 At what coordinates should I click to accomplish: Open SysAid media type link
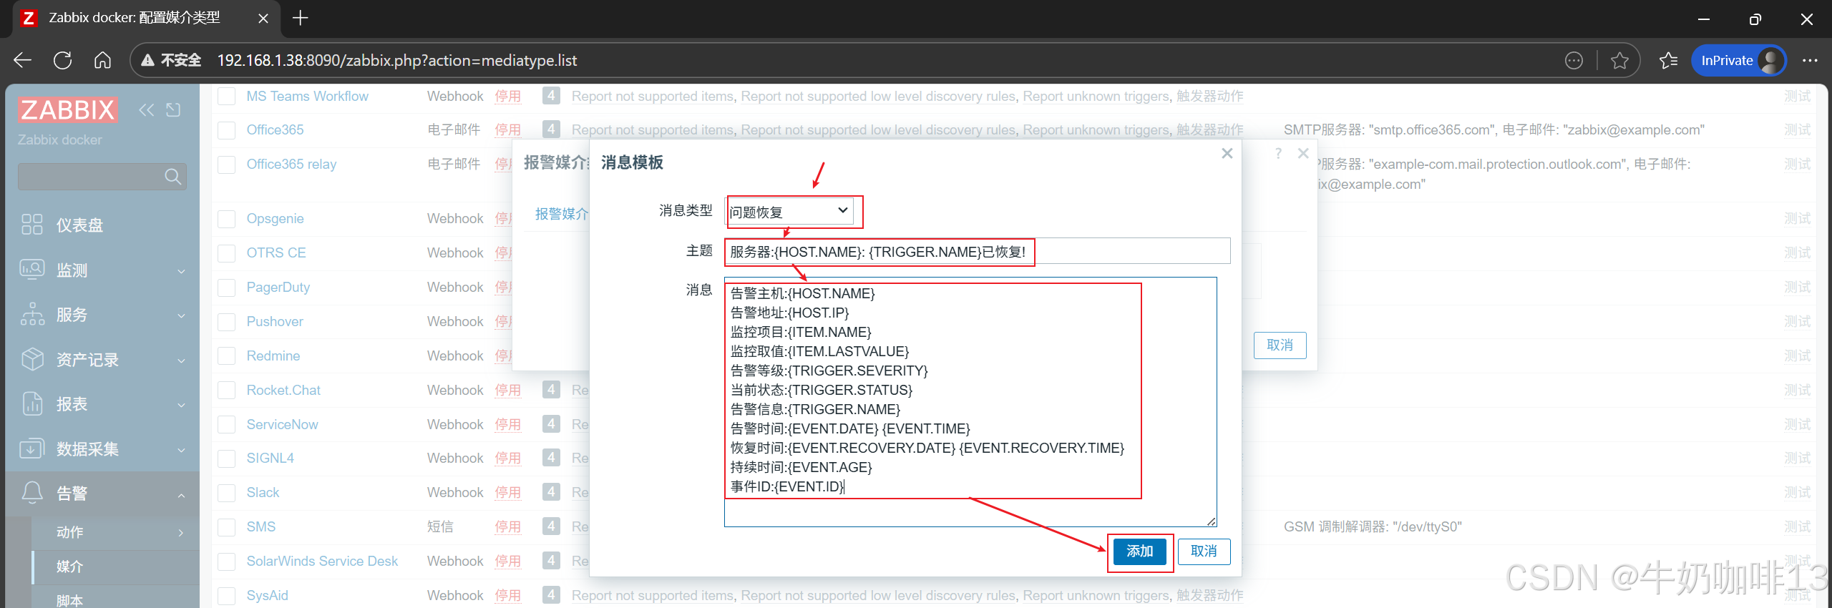(267, 595)
